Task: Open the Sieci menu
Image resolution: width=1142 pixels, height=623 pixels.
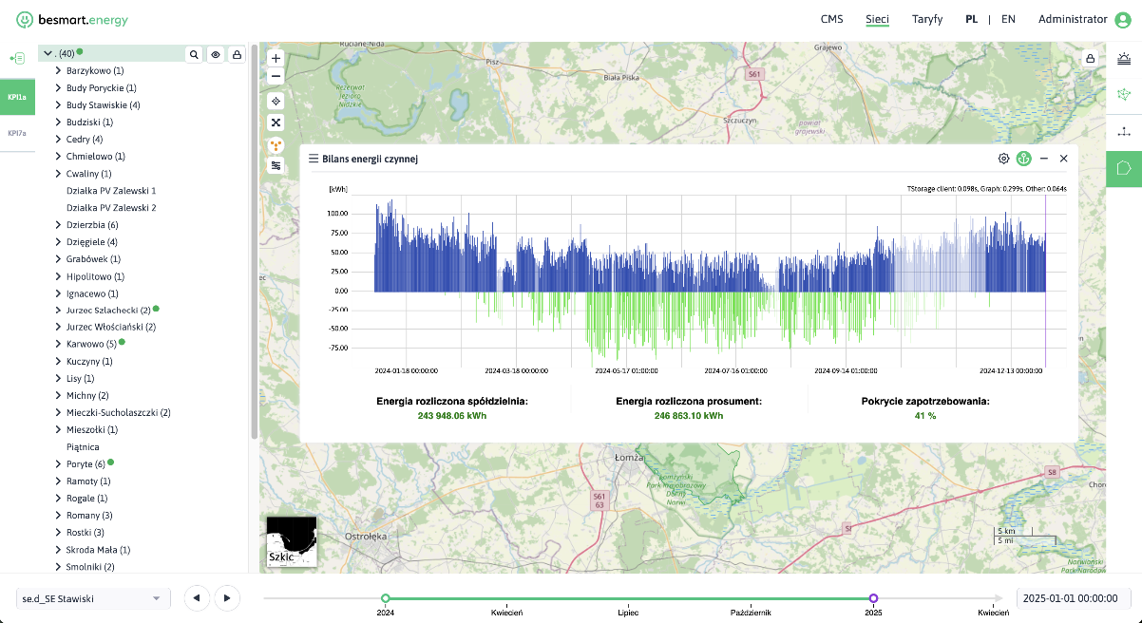Action: click(877, 19)
